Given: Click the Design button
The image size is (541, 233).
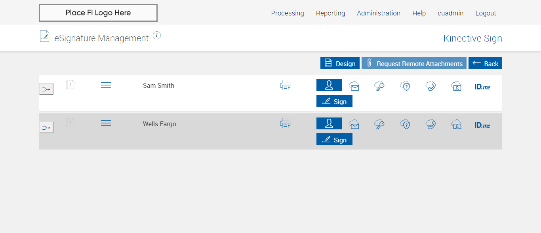Looking at the screenshot, I should pos(340,63).
